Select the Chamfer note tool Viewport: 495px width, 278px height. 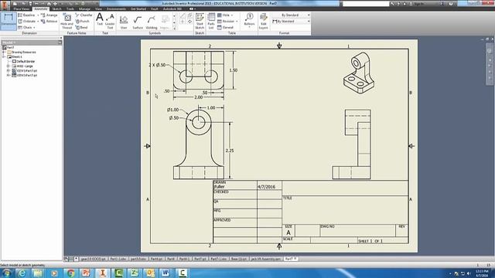pos(84,15)
